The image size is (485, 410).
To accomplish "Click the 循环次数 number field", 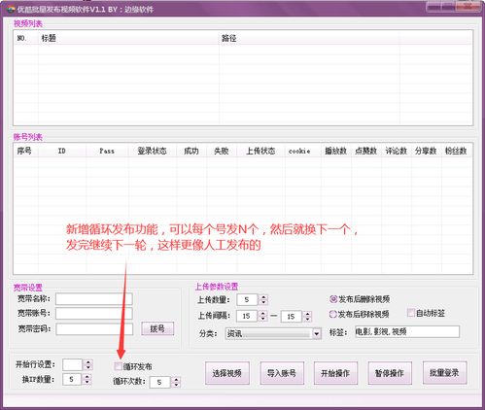I will click(160, 382).
